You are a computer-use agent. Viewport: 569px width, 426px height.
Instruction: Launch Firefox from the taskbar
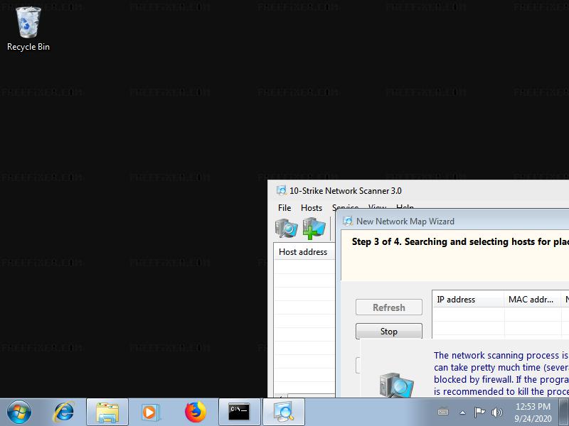pos(194,412)
